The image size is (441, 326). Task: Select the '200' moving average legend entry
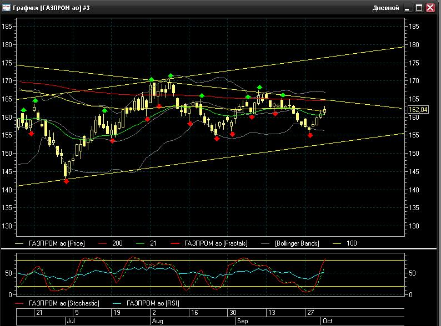pos(117,243)
